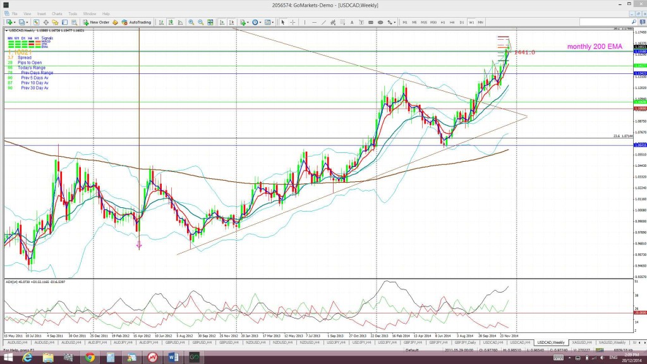Open Microsoft Word from the taskbar

[x=173, y=358]
